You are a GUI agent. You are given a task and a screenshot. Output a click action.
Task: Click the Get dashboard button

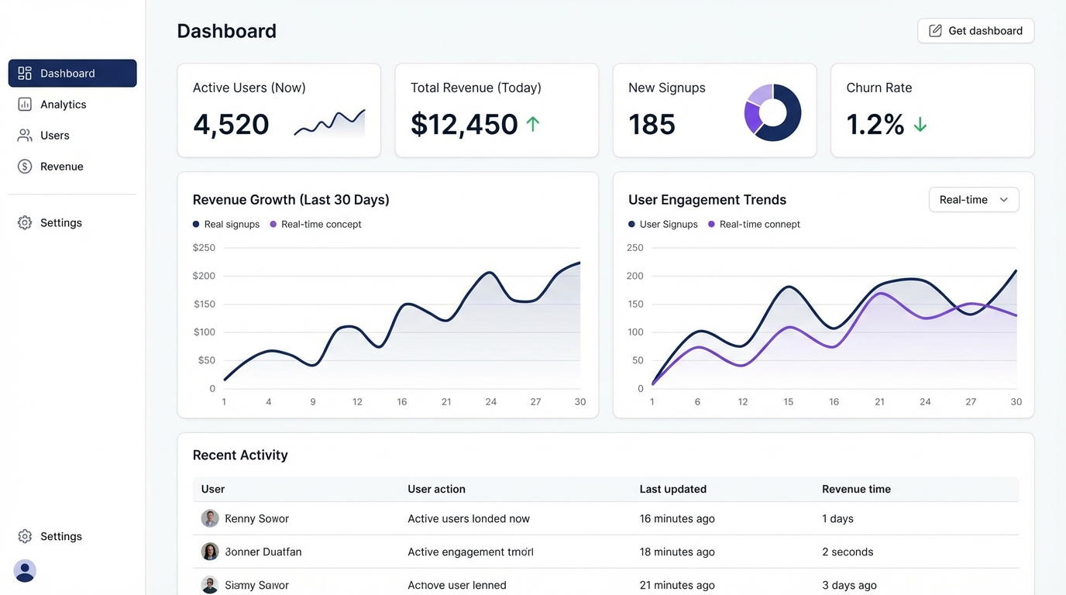[x=975, y=31]
